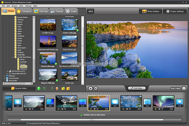Switch to the Transitions tab
The image size is (189, 126).
[x=24, y=11]
